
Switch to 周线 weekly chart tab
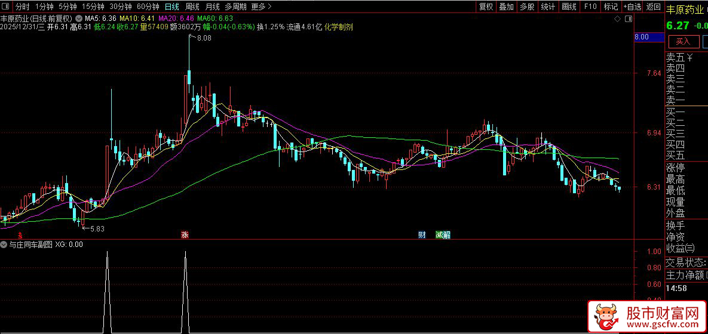click(x=192, y=7)
